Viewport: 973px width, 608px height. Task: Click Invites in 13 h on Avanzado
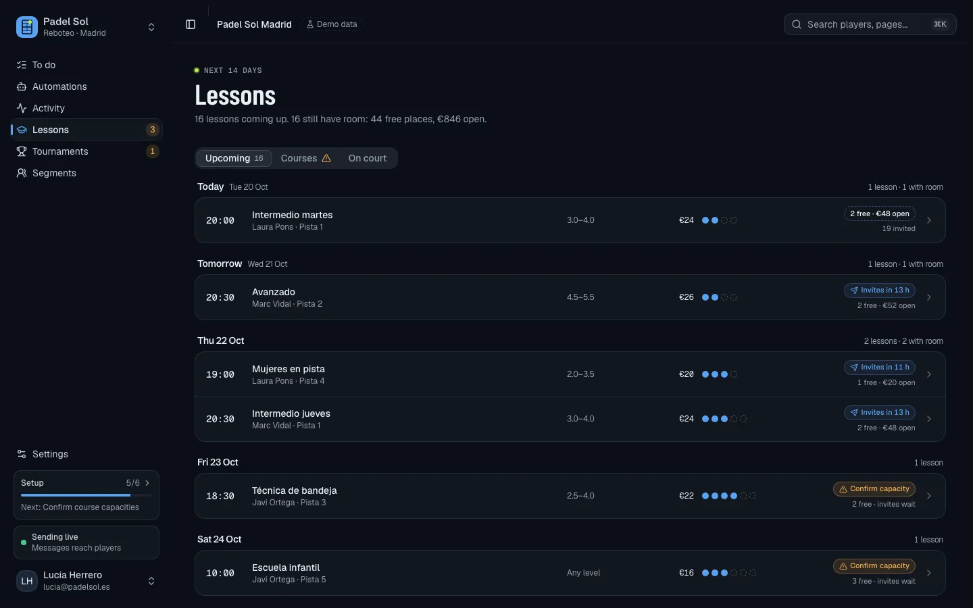tap(880, 290)
